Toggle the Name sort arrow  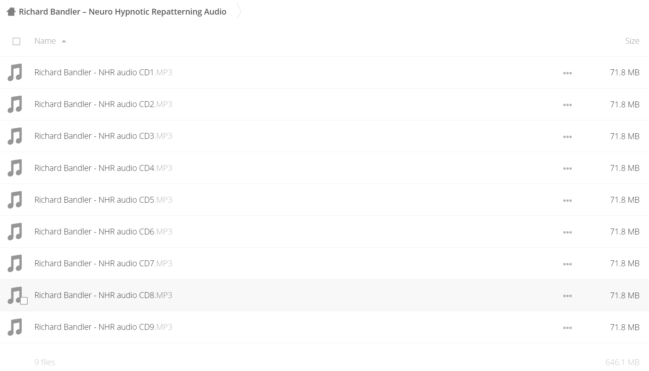[x=64, y=41]
